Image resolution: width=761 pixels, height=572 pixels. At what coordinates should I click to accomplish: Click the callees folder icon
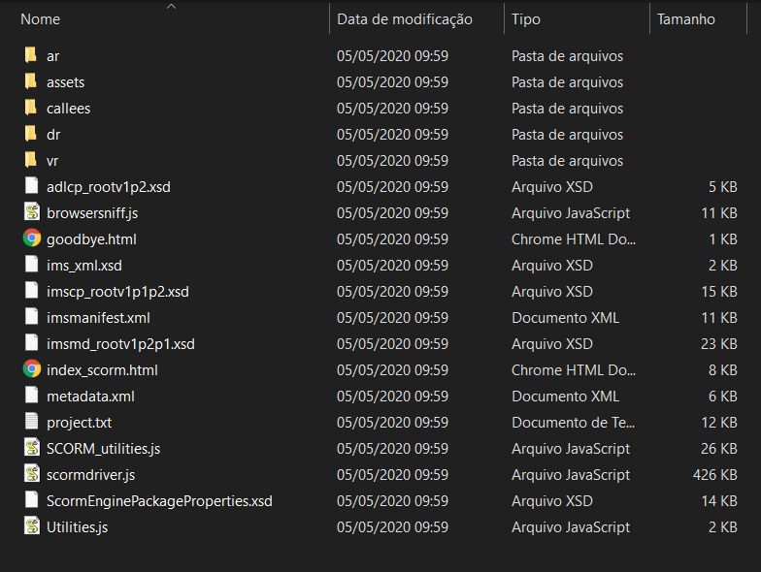click(32, 108)
